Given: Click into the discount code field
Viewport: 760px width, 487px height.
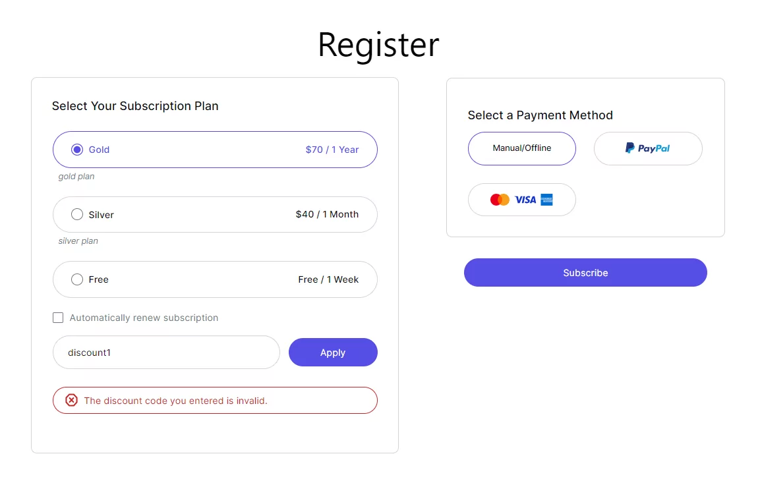Looking at the screenshot, I should pyautogui.click(x=166, y=353).
